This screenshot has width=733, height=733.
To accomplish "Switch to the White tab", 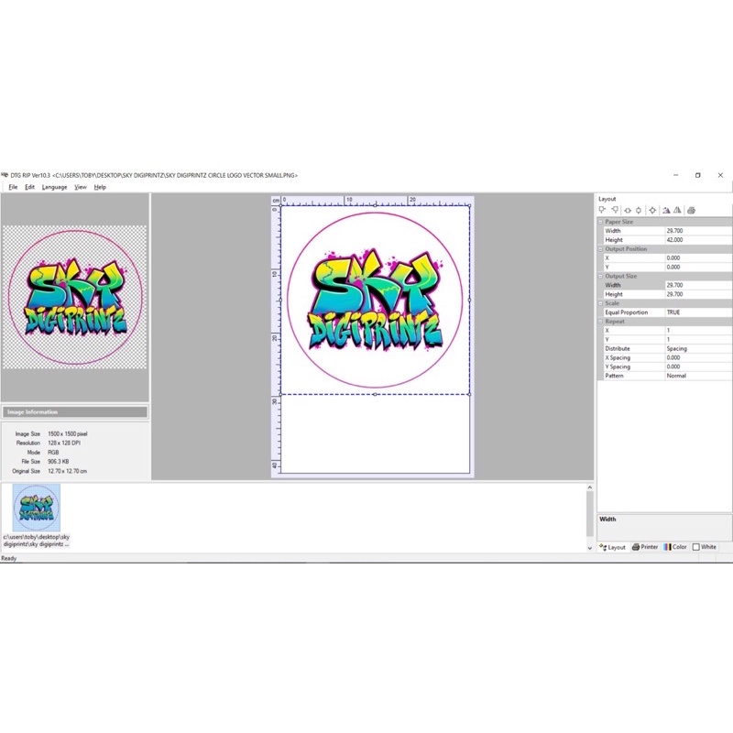I will point(705,547).
